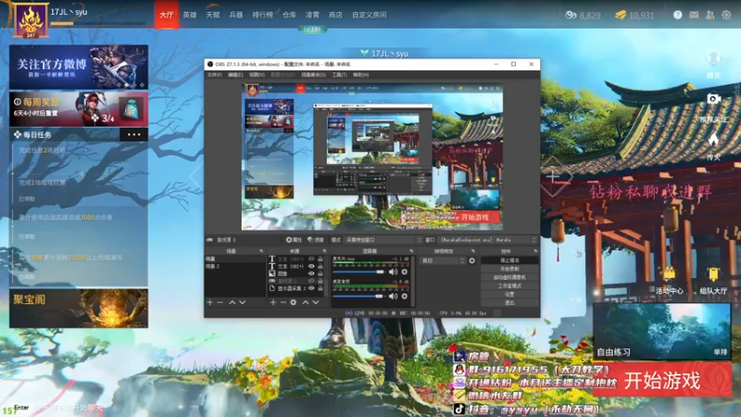Pop out the 控件 dock panel

[x=535, y=251]
